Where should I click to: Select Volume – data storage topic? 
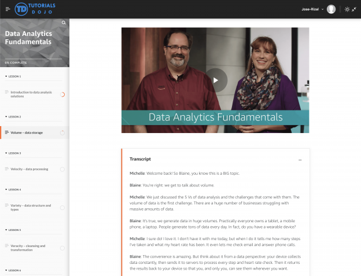click(27, 133)
